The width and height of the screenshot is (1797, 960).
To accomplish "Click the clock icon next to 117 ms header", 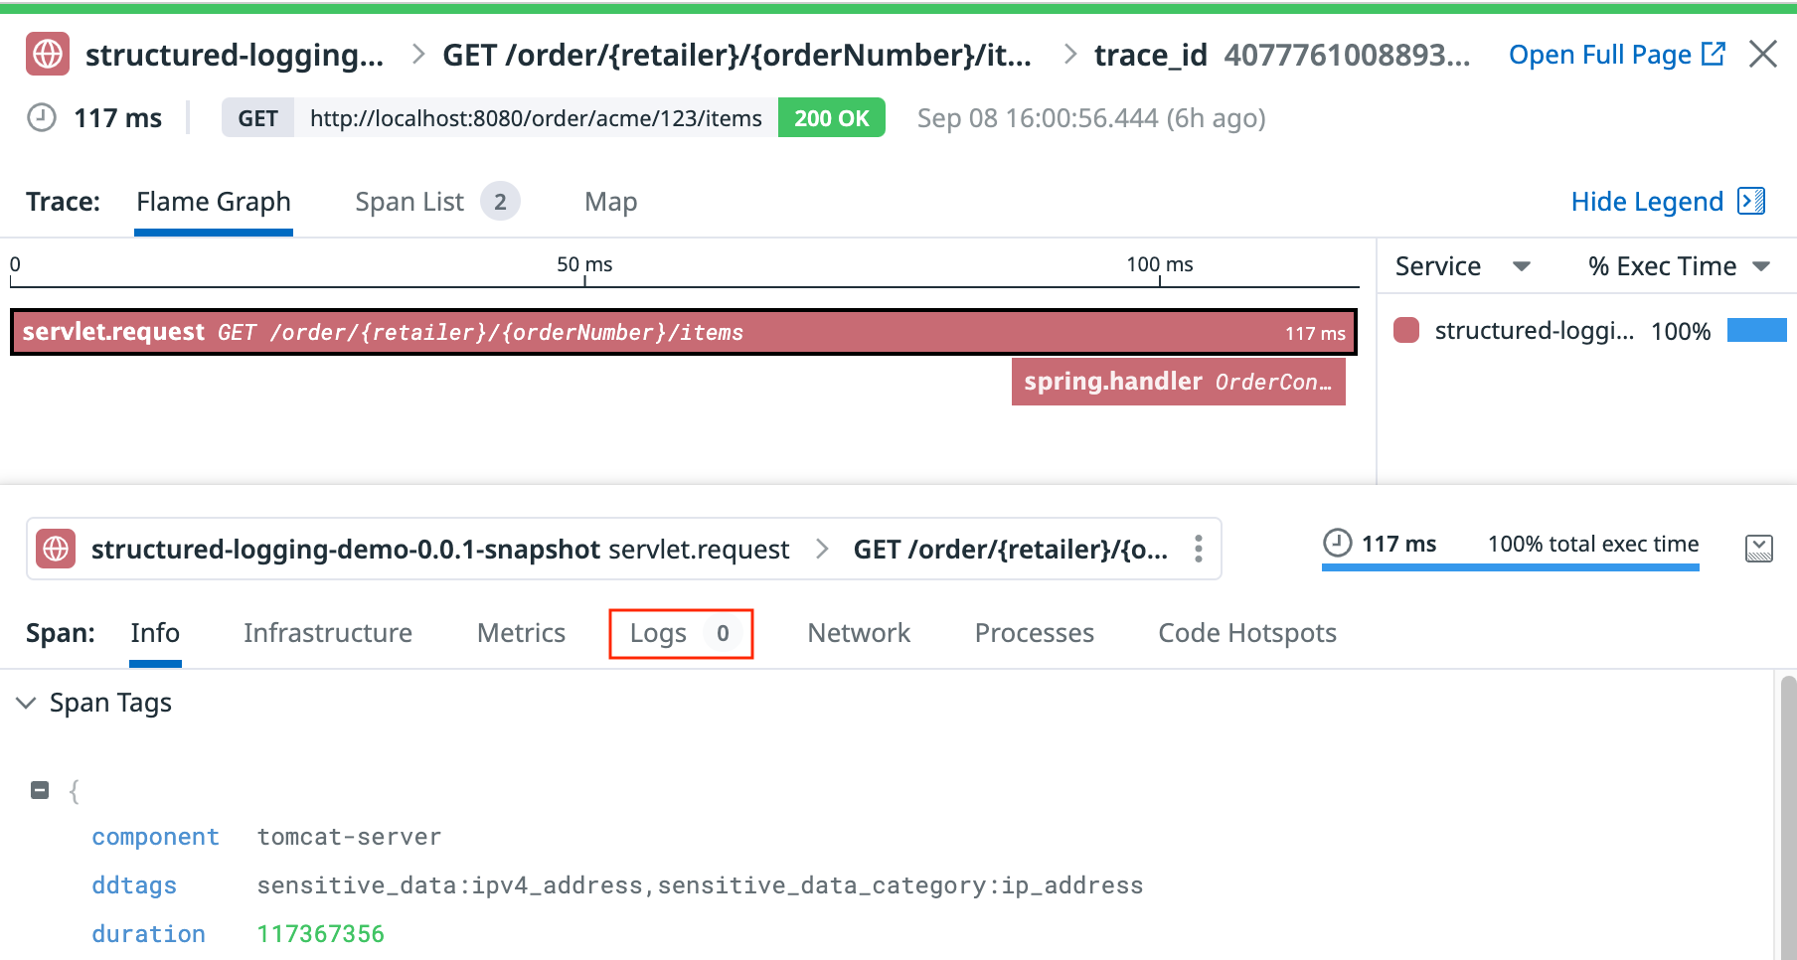I will [x=42, y=118].
